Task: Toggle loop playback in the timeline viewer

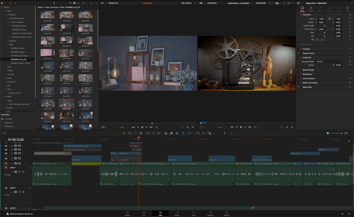Action: click(x=256, y=127)
